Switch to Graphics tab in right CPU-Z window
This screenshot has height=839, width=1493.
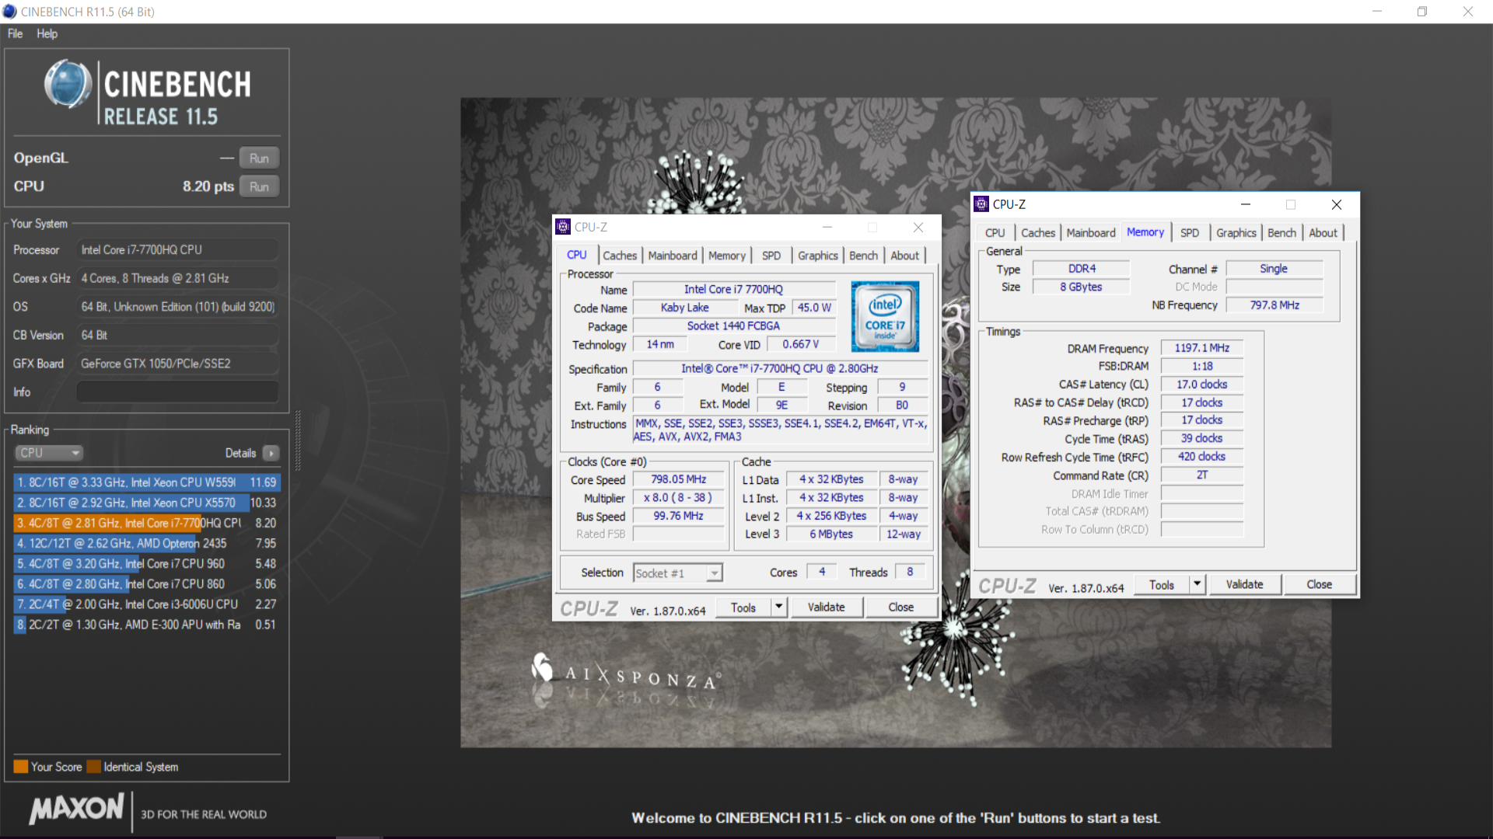click(1236, 233)
